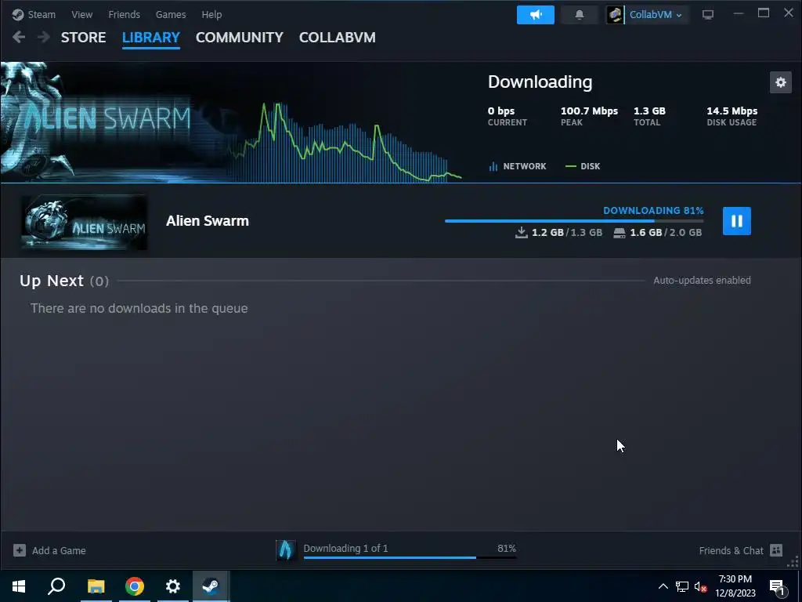Viewport: 802px width, 602px height.
Task: Click the disk icon by 1.6 GB
Action: 619,233
